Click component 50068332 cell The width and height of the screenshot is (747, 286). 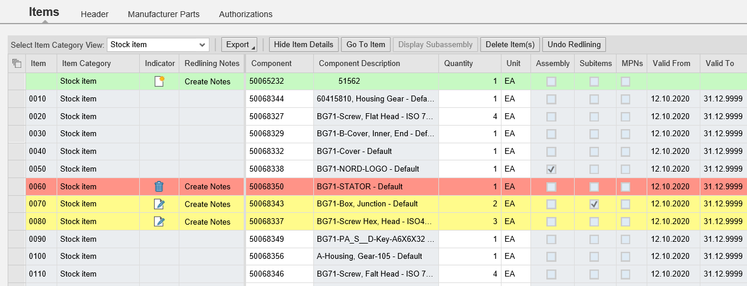click(280, 152)
